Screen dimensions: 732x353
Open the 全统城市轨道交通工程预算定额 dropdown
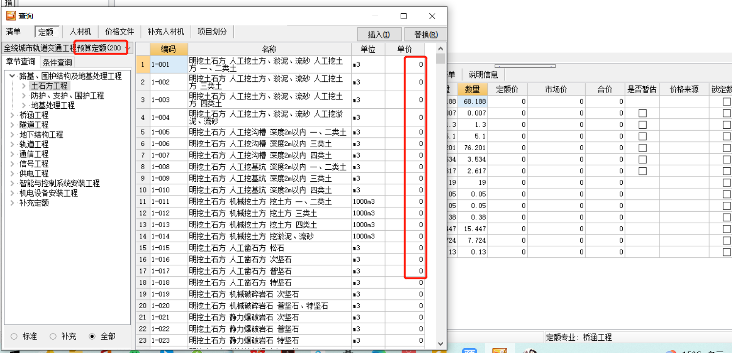[129, 48]
